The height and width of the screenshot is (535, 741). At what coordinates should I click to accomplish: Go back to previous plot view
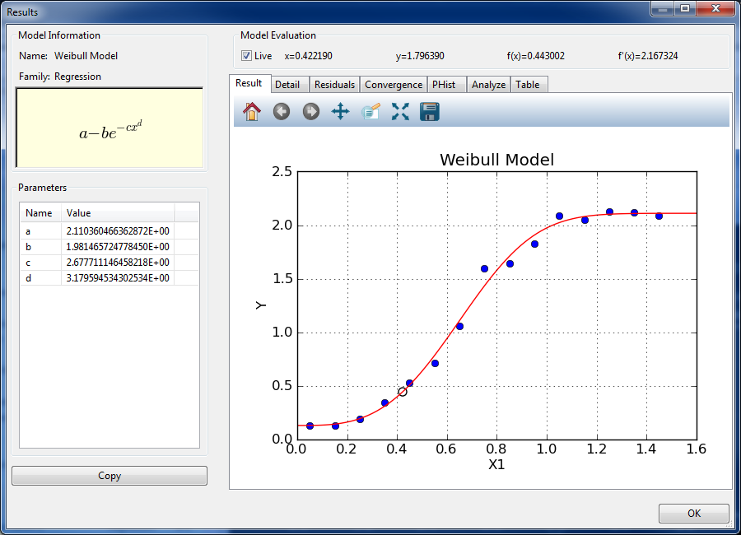(282, 112)
